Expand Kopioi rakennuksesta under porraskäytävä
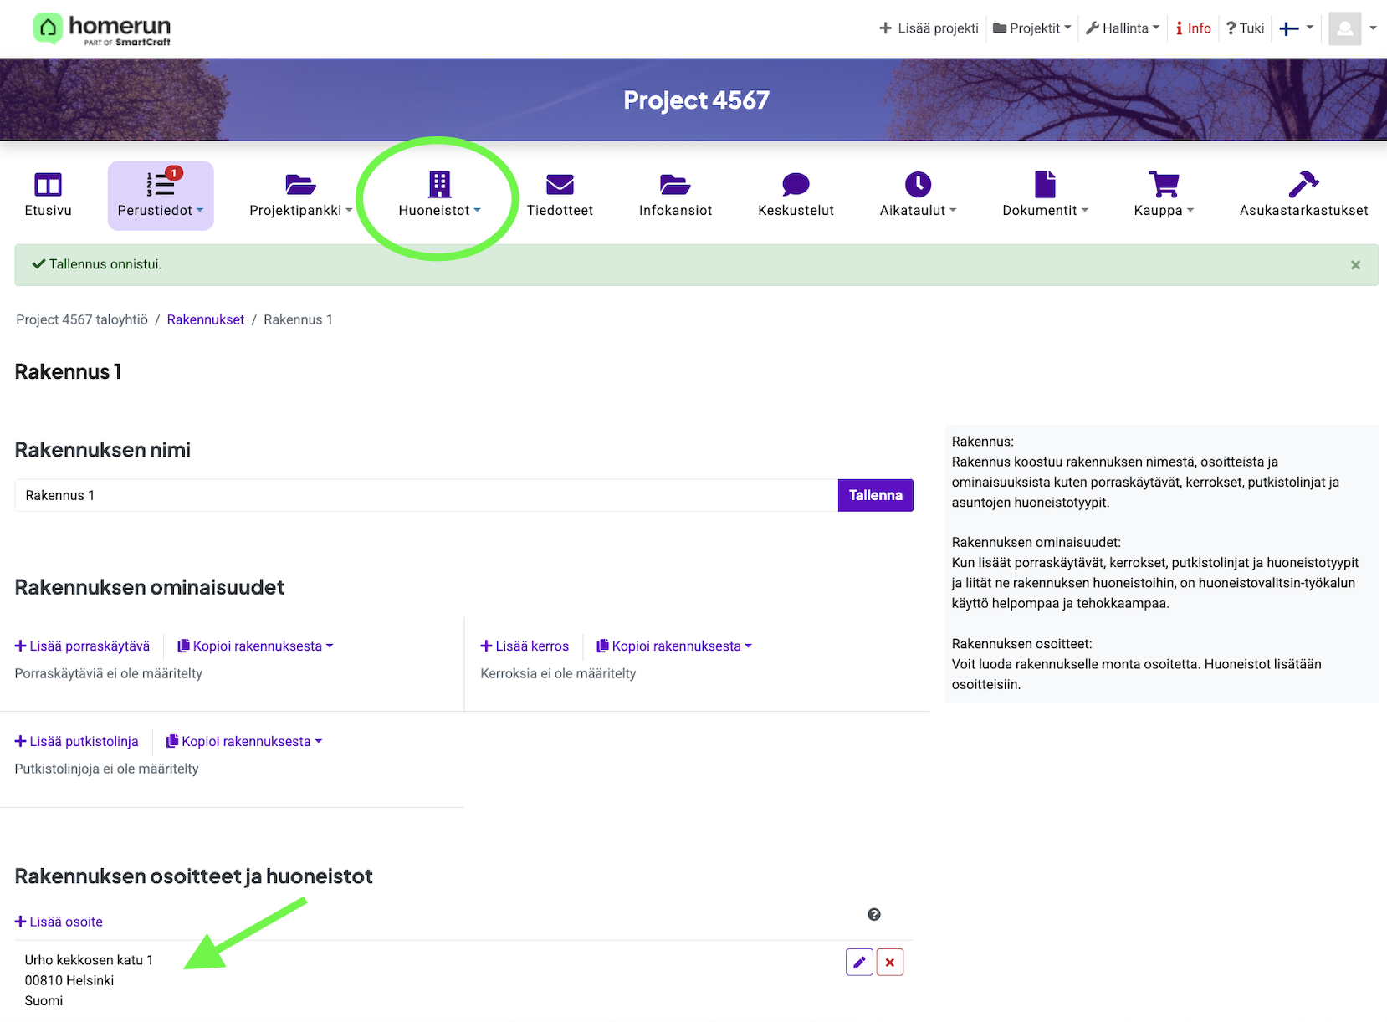Image resolution: width=1387 pixels, height=1022 pixels. point(256,646)
